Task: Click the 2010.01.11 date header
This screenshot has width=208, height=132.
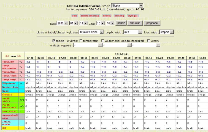Action: [122, 54]
